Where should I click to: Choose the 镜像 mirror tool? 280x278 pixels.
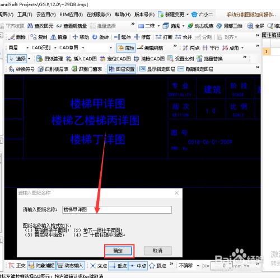point(59,37)
